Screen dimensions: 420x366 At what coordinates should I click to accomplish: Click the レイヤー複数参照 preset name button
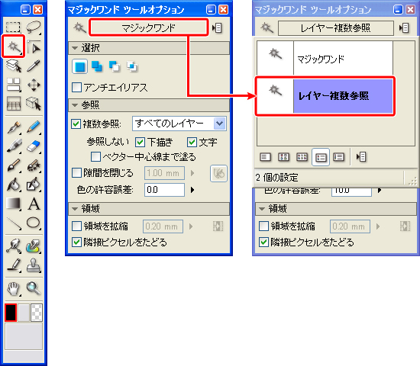(336, 27)
